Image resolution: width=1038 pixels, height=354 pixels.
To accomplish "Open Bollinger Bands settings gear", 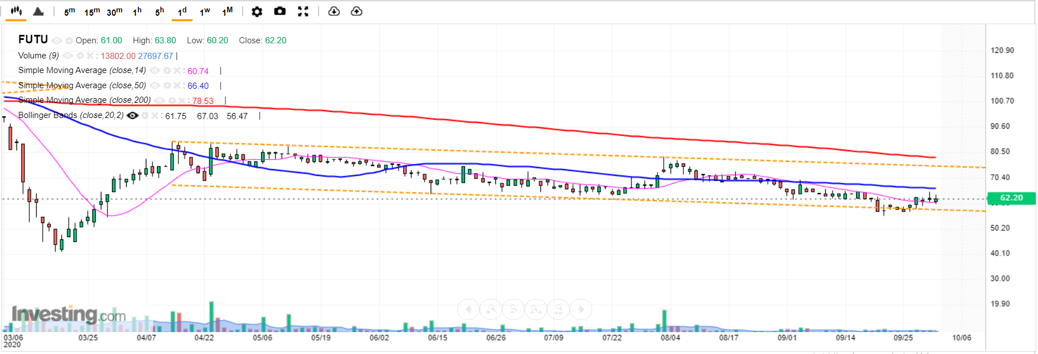I will pyautogui.click(x=145, y=115).
